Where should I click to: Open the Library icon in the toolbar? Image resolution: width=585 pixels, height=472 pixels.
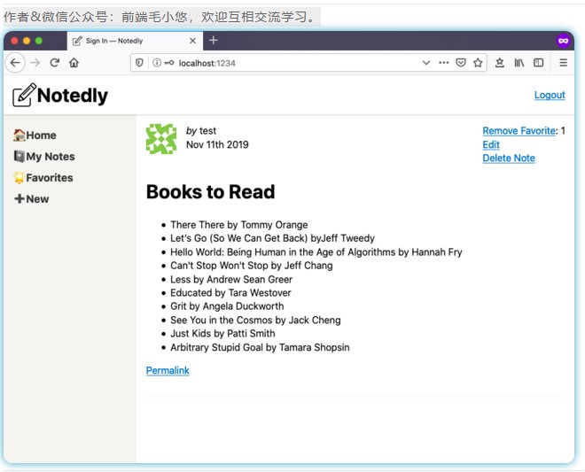pos(519,63)
